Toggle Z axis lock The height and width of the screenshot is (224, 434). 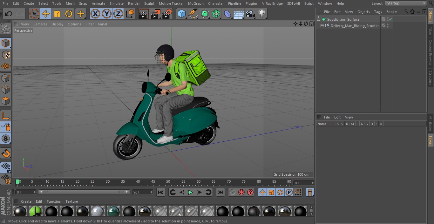(x=118, y=14)
